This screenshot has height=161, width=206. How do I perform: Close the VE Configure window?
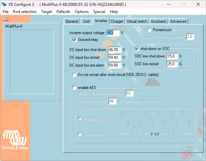click(198, 4)
